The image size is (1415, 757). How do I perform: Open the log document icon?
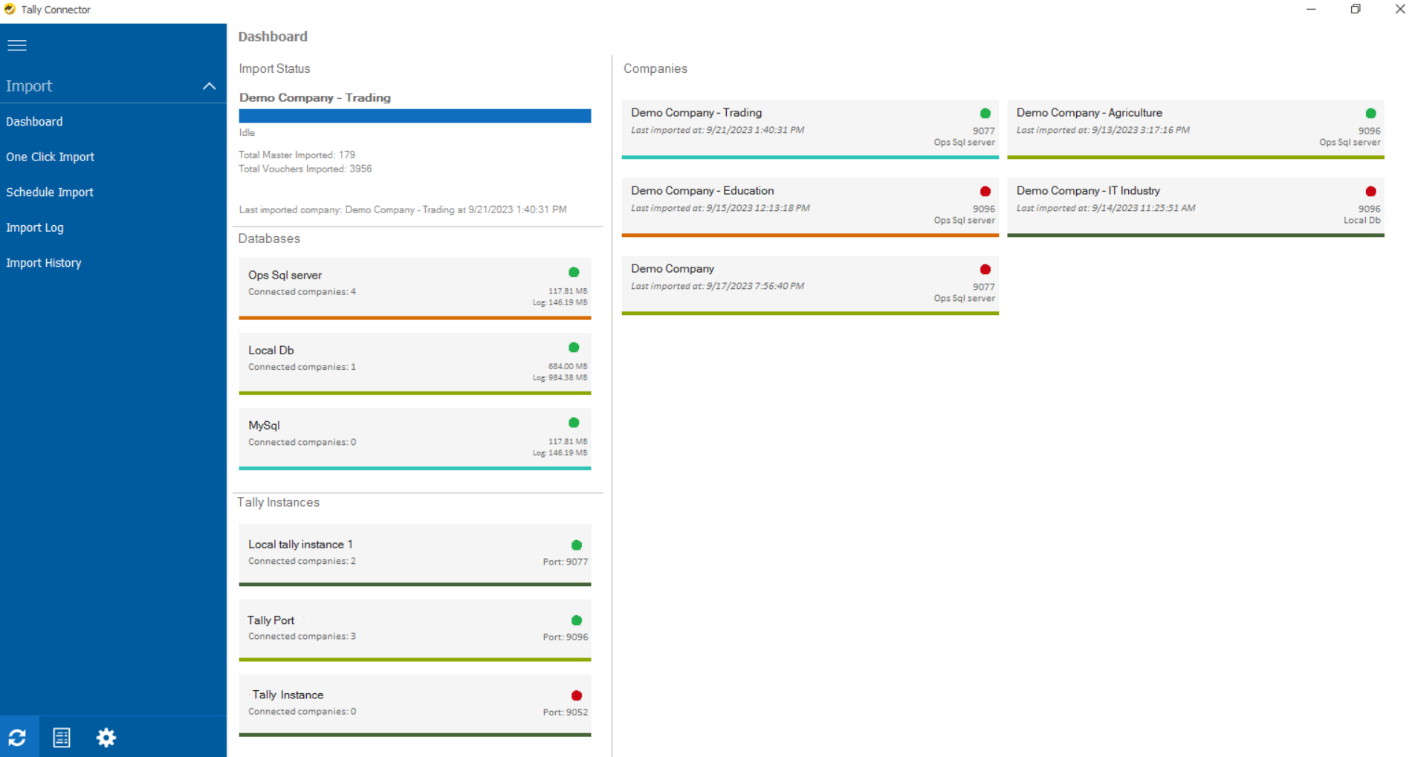[62, 738]
